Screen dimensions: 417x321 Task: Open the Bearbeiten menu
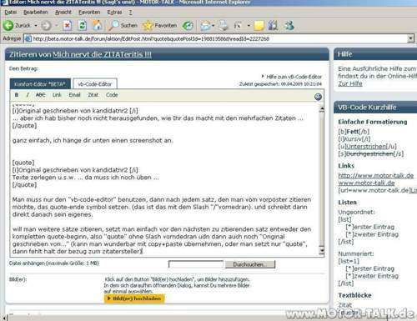pyautogui.click(x=36, y=13)
